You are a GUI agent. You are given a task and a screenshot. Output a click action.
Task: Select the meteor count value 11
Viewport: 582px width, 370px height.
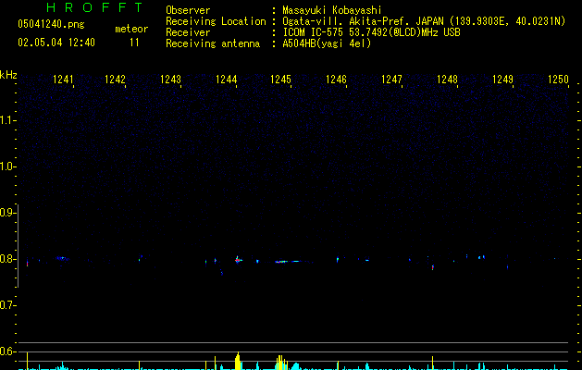(134, 43)
